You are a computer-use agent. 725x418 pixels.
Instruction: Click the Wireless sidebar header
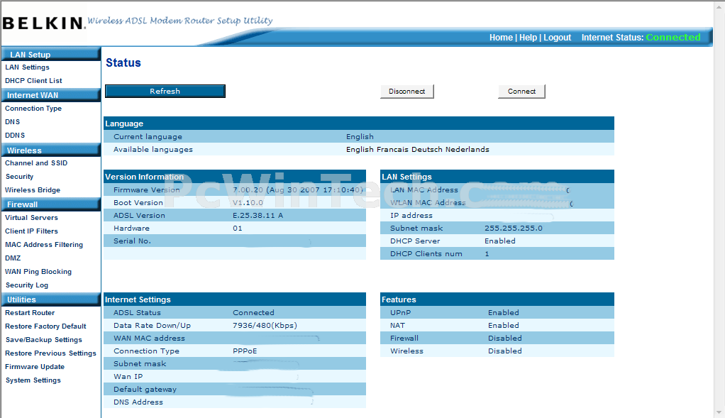51,150
